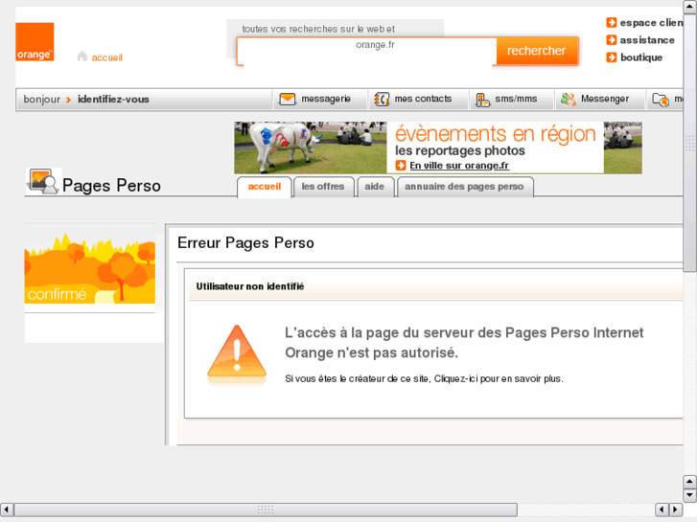
Task: Click the Pages Perso icon
Action: pos(43,181)
